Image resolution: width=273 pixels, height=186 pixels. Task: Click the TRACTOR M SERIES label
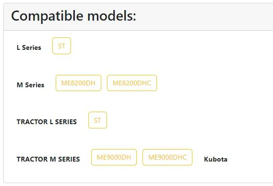coord(48,159)
